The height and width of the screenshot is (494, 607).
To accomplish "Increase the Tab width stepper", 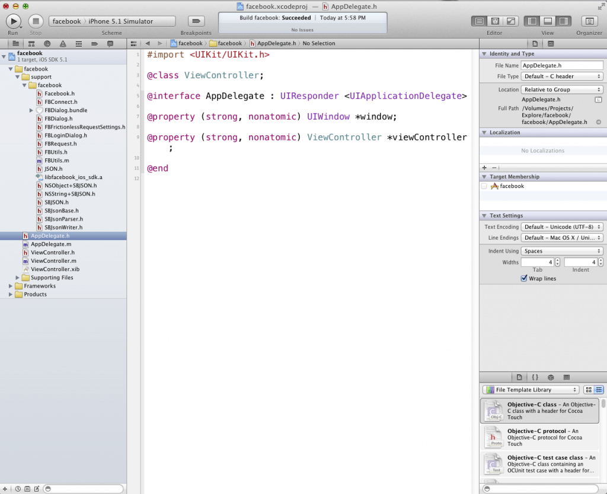I will [x=558, y=260].
